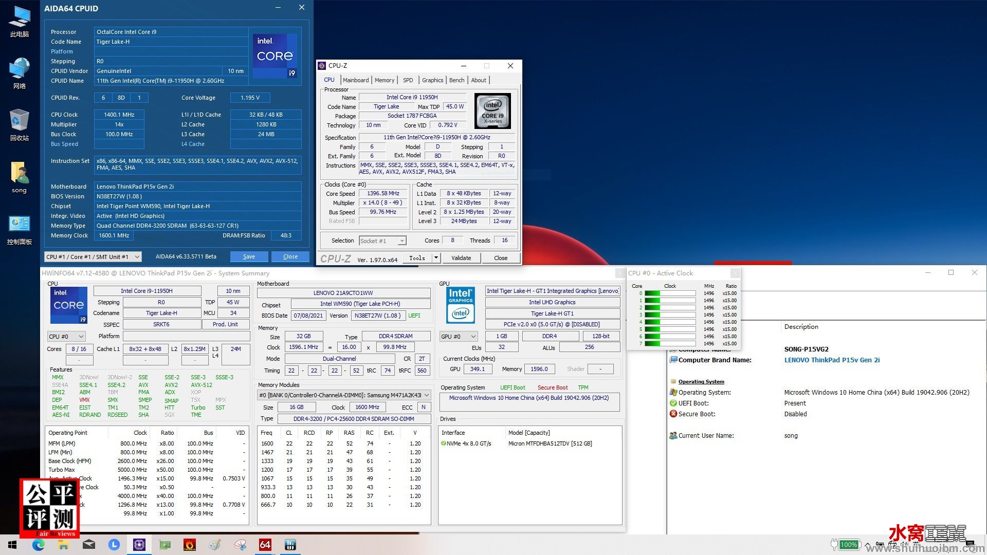Click the Base Clock (HFM) row
The height and width of the screenshot is (555, 987).
click(148, 461)
